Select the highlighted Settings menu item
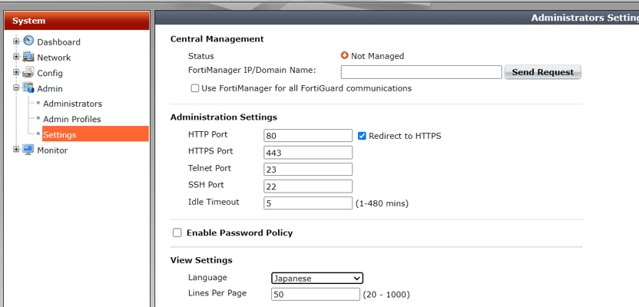This screenshot has height=307, width=639. [95, 134]
